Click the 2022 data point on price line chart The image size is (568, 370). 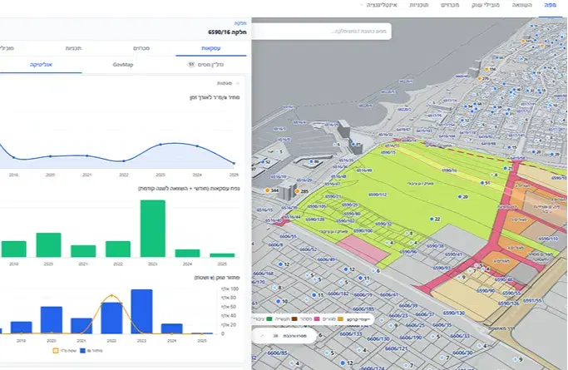(x=124, y=161)
